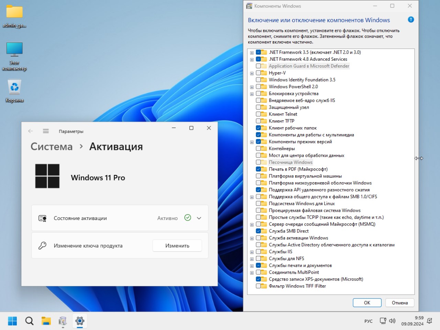The width and height of the screenshot is (440, 330).
Task: Uncheck Клиент рабочих папок checkbox
Action: pos(258,128)
